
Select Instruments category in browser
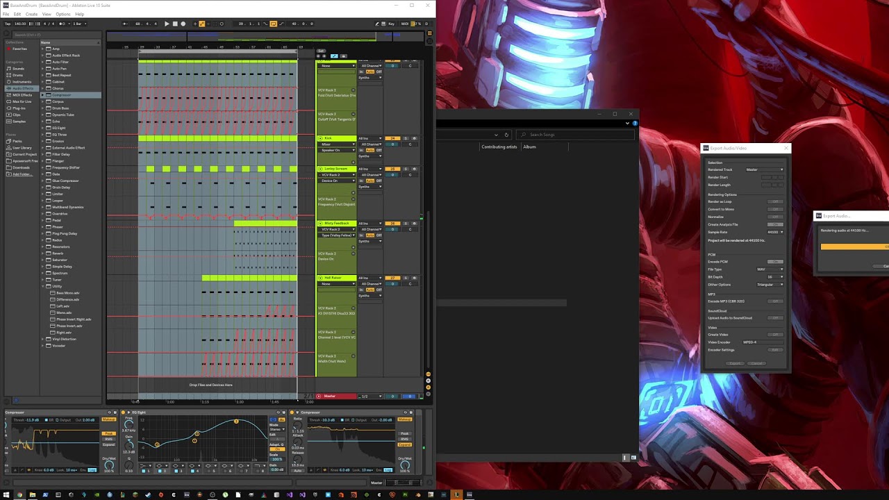click(22, 82)
